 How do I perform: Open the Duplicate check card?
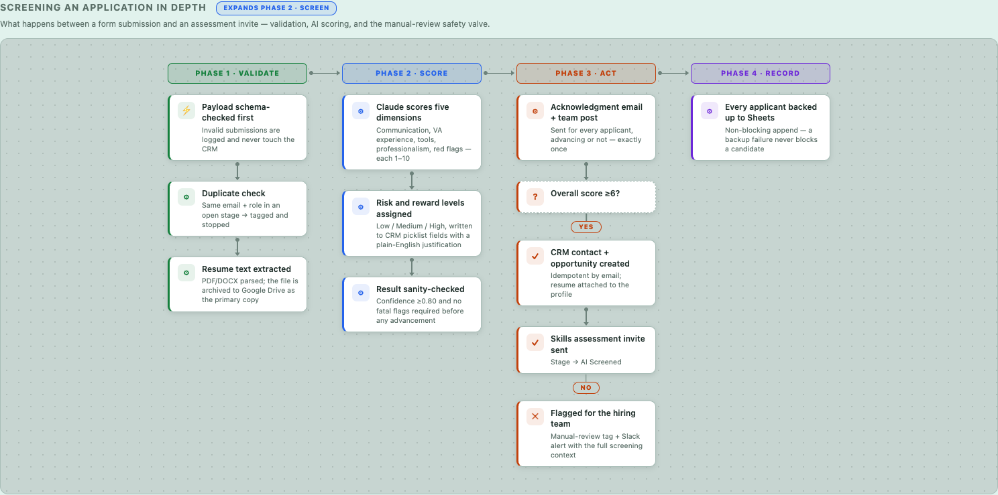click(237, 209)
